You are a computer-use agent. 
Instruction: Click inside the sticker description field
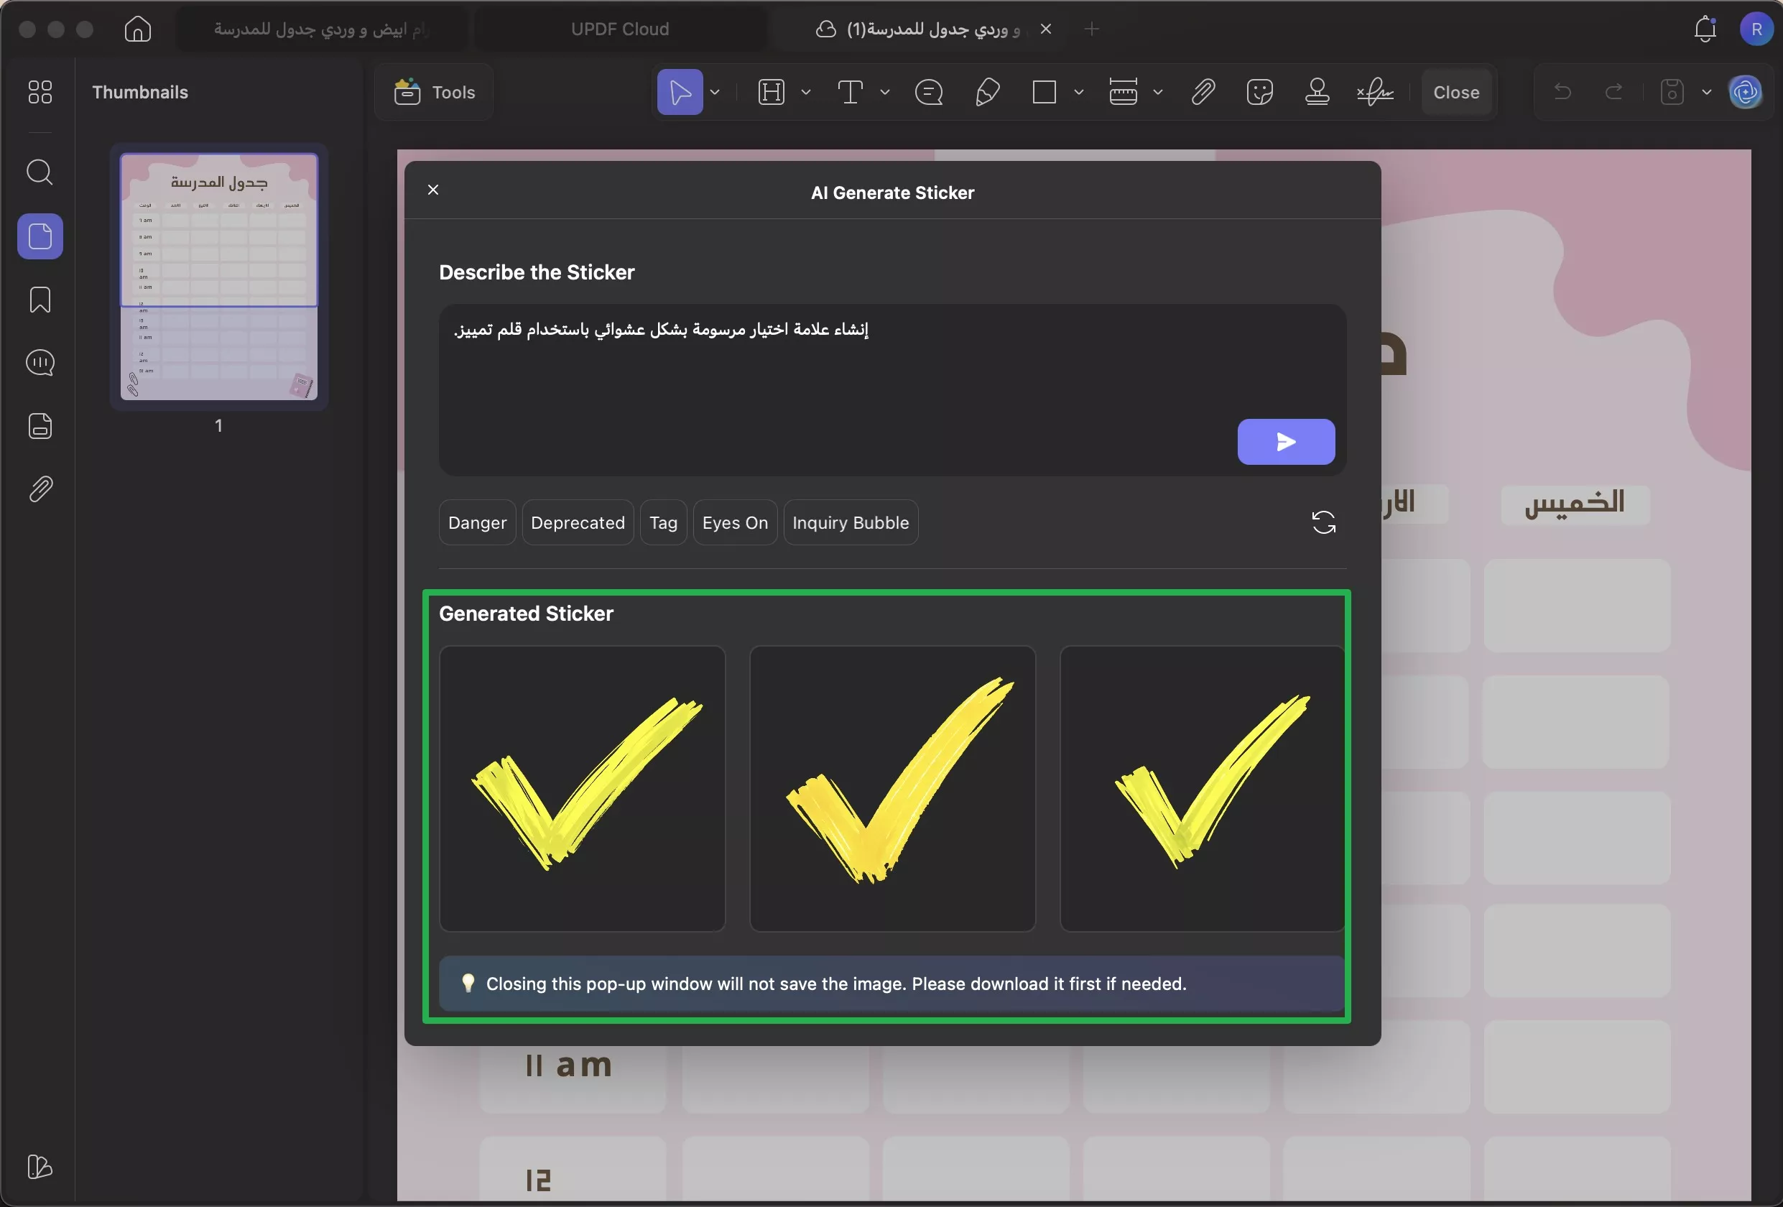tap(836, 384)
